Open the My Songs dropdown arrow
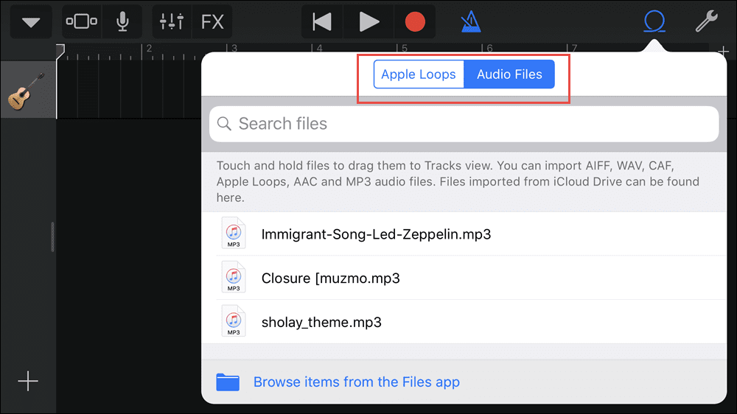This screenshot has height=414, width=737. (x=31, y=21)
